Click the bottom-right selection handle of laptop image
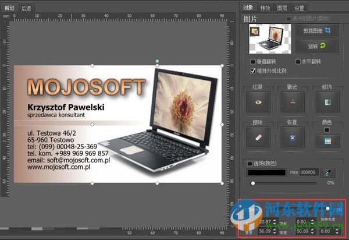 click(x=222, y=183)
